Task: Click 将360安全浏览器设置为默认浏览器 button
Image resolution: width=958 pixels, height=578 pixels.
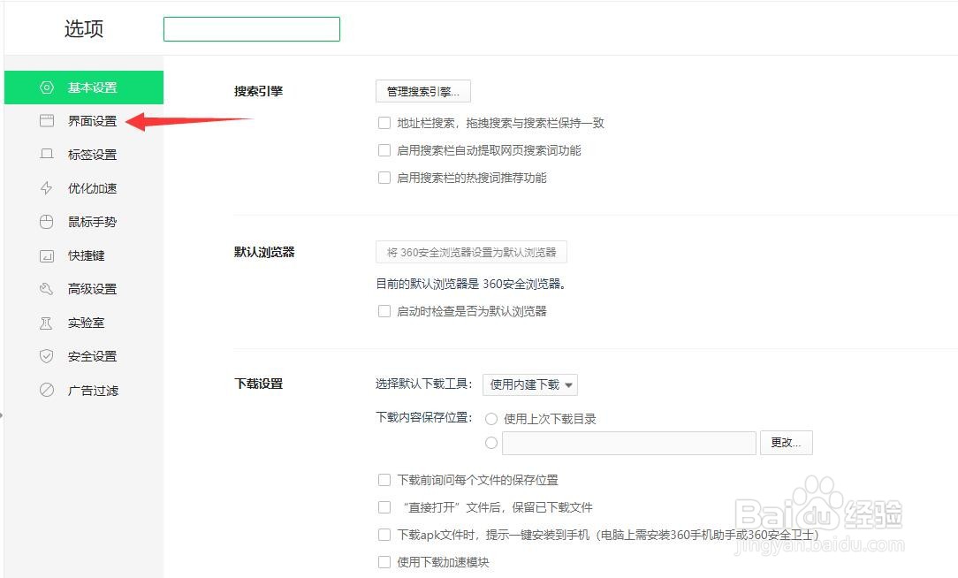Action: coord(471,252)
